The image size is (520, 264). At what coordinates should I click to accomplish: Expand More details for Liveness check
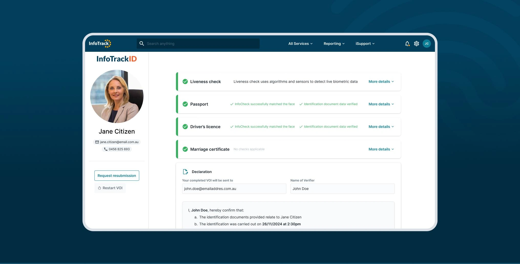(x=381, y=82)
